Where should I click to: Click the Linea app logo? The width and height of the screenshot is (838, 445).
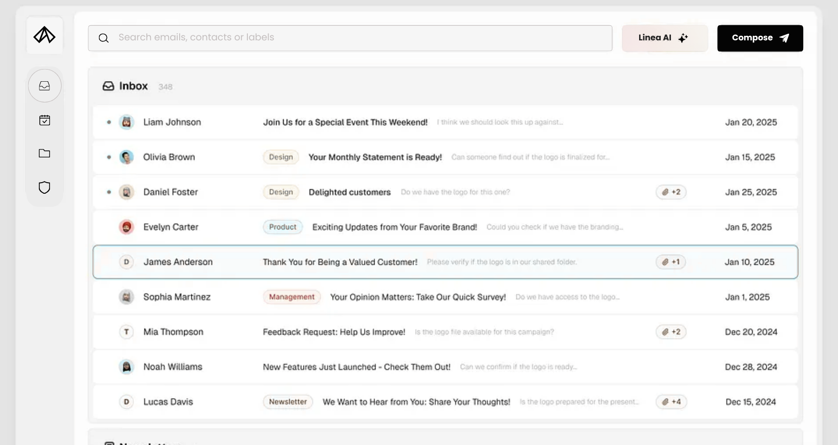click(x=44, y=35)
